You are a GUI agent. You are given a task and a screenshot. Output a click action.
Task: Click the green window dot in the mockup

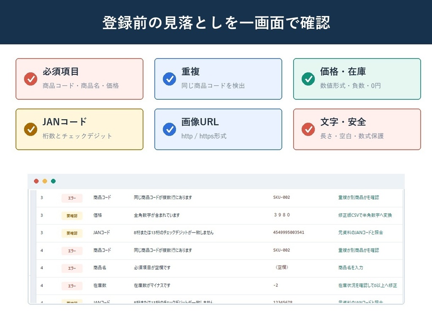coord(53,181)
